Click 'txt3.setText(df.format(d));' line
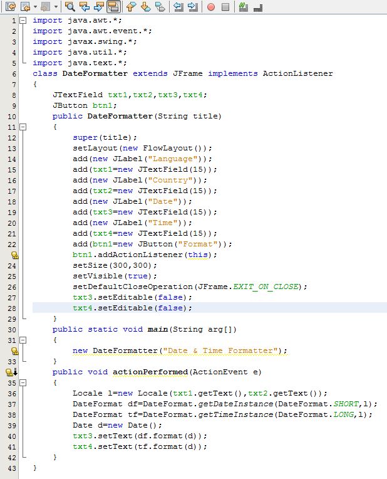Image resolution: width=387 pixels, height=479 pixels. pos(140,436)
